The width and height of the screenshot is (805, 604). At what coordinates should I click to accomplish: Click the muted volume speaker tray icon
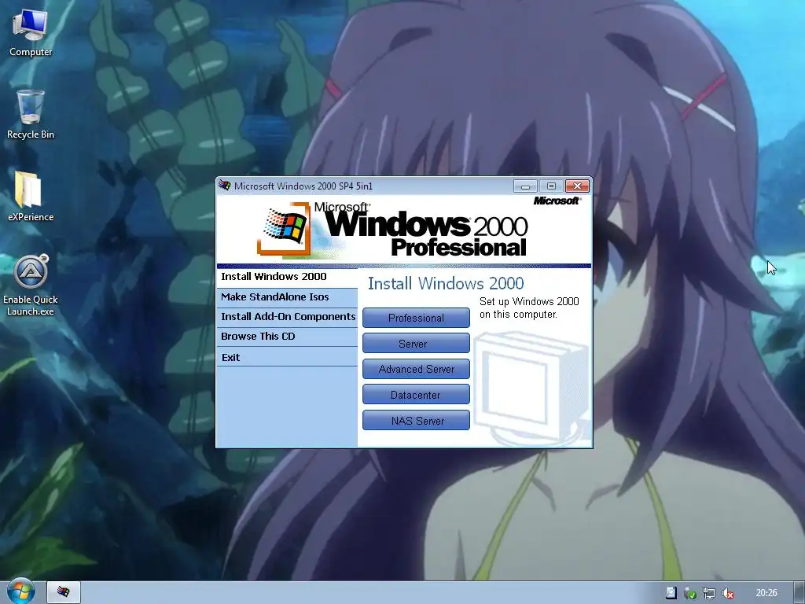(727, 593)
